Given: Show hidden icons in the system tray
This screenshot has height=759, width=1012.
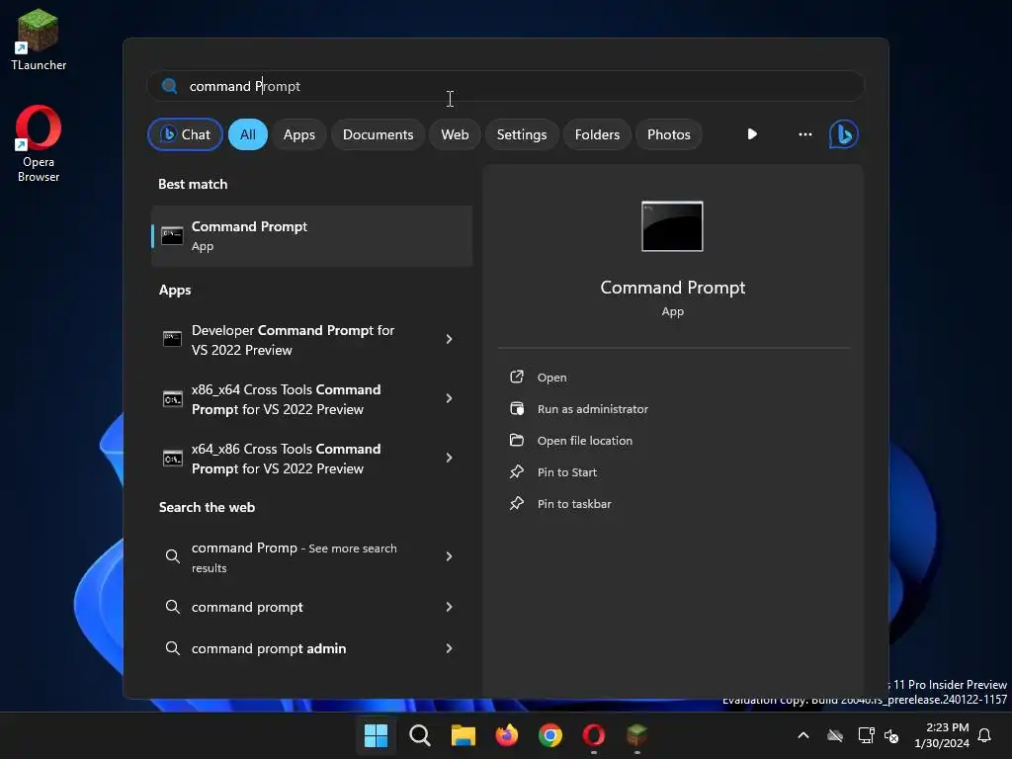Looking at the screenshot, I should coord(803,735).
